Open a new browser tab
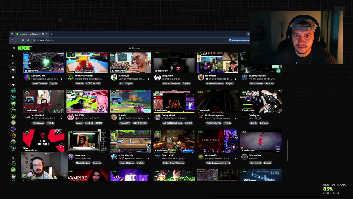The height and width of the screenshot is (199, 353). pyautogui.click(x=51, y=34)
